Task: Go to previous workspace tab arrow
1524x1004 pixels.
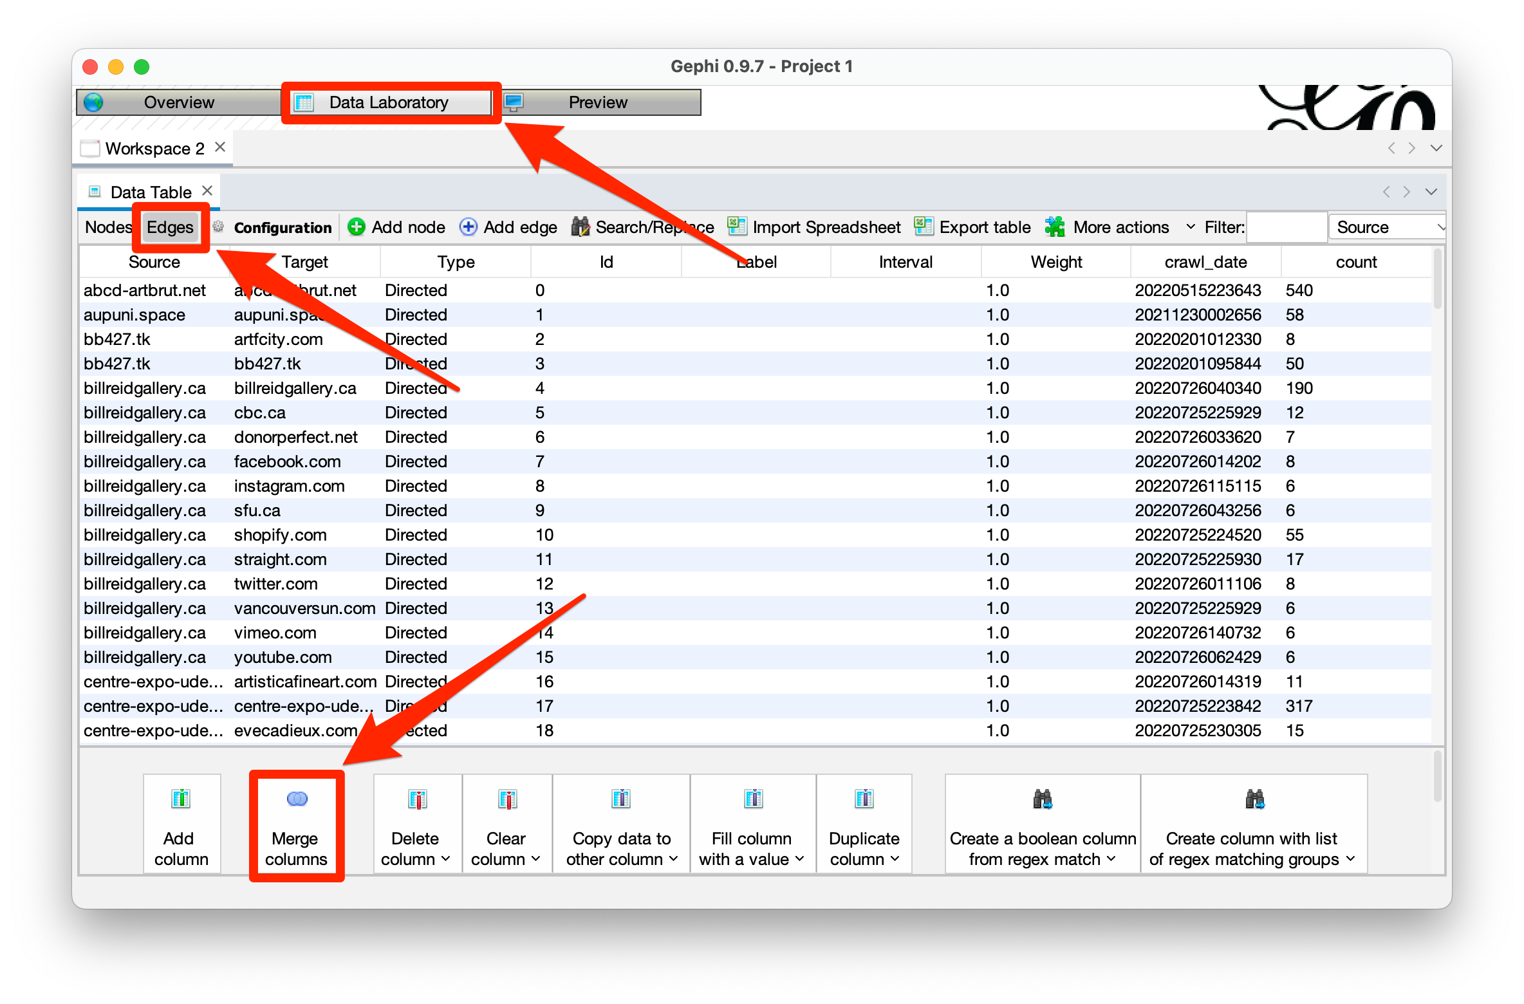Action: pyautogui.click(x=1391, y=148)
